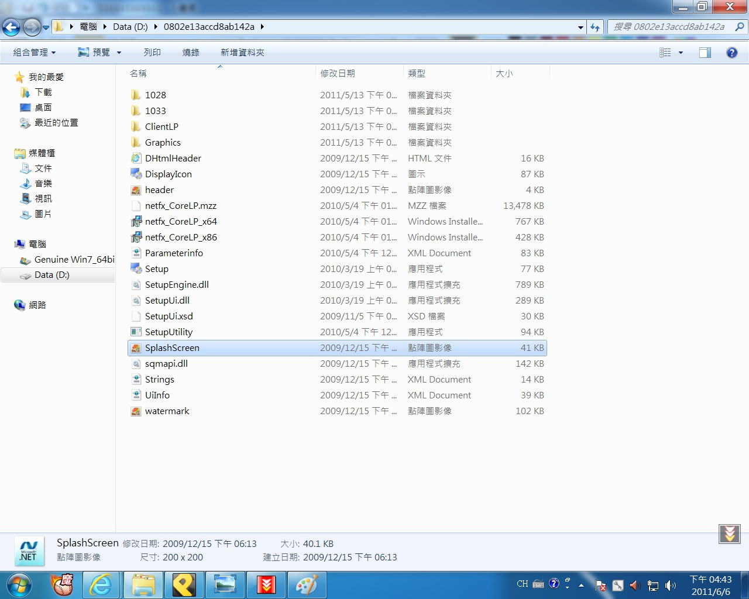The image size is (749, 599).
Task: Expand the 預覽 dropdown arrow
Action: [119, 53]
